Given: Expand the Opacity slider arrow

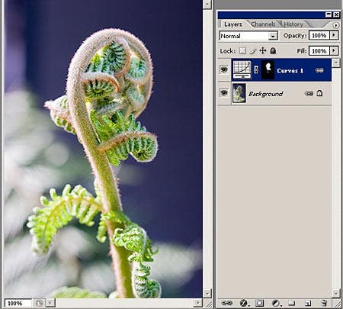Looking at the screenshot, I should click(x=334, y=35).
